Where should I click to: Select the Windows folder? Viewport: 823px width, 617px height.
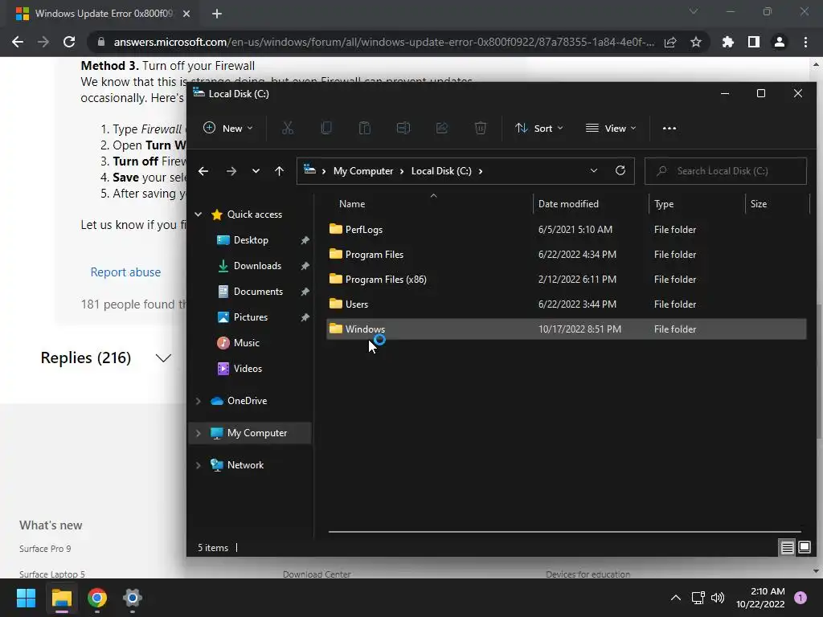click(x=566, y=329)
